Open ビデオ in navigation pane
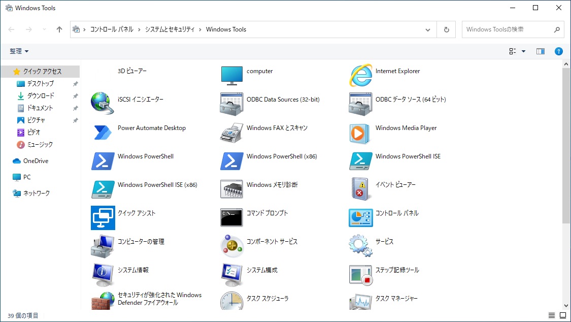Viewport: 571px width, 322px height. point(33,132)
